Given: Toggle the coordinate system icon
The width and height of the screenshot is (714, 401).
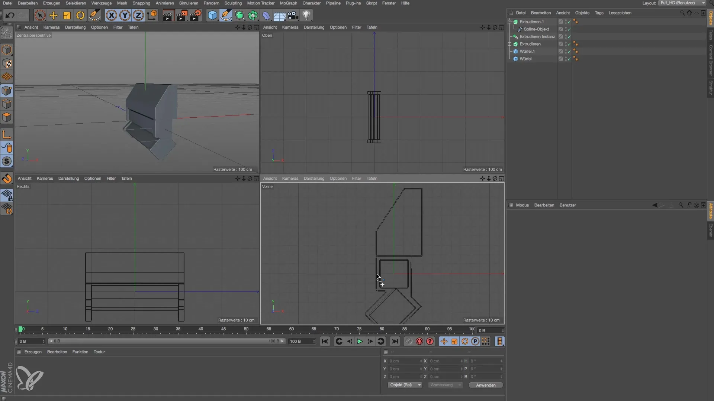Looking at the screenshot, I should tap(152, 15).
